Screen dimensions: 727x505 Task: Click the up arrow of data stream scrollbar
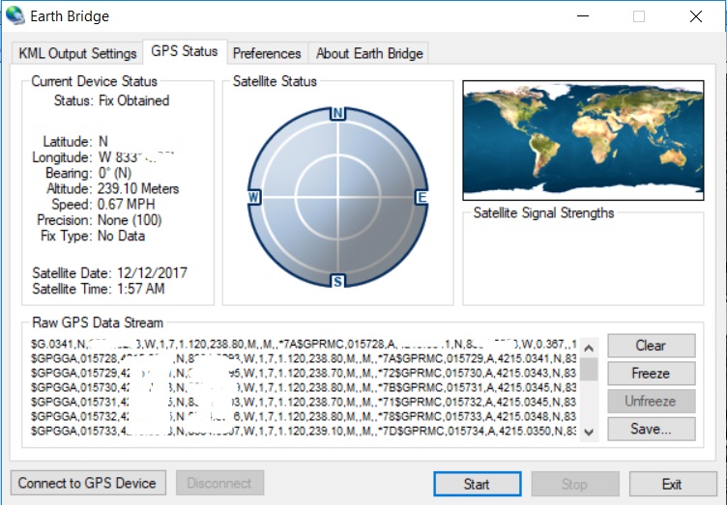(x=589, y=349)
